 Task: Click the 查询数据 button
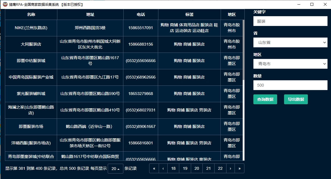(x=265, y=99)
